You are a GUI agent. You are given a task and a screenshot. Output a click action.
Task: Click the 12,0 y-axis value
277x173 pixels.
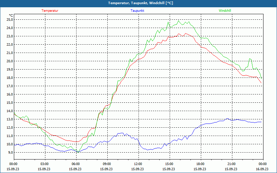pyautogui.click(x=10, y=127)
